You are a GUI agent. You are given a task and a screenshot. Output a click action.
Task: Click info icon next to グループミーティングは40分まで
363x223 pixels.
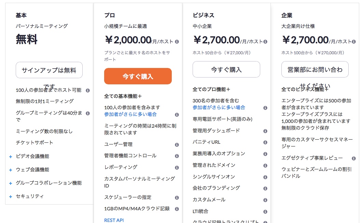pyautogui.click(x=88, y=113)
